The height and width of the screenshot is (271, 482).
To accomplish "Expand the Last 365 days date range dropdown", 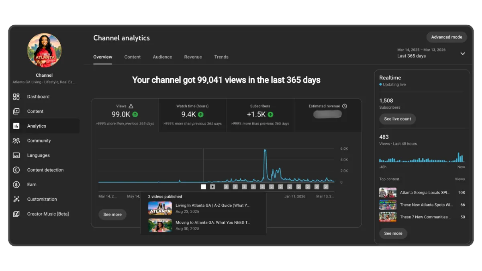I will click(x=463, y=53).
